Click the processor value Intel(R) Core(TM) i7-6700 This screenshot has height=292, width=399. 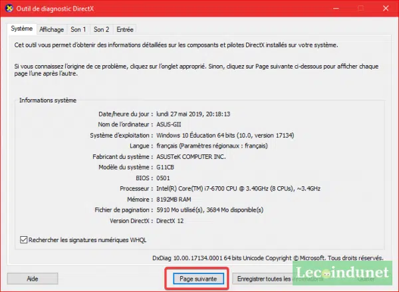click(x=238, y=189)
